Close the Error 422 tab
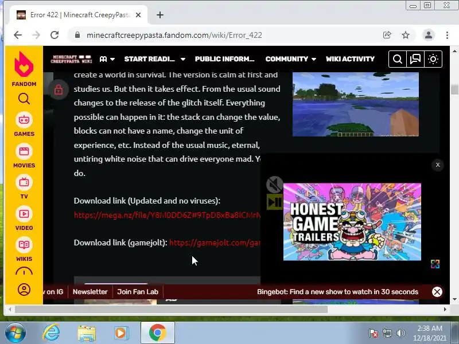The image size is (459, 344). coord(138,15)
